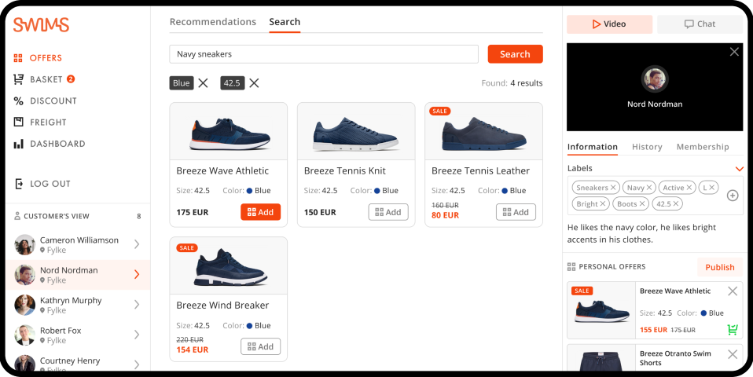Select Cameron Williamson's avatar
The height and width of the screenshot is (377, 753).
pyautogui.click(x=25, y=244)
